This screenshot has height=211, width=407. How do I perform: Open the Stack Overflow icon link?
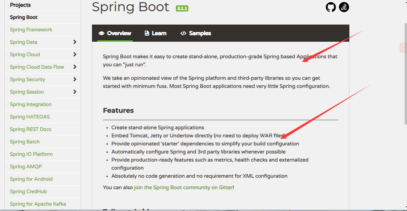[344, 7]
